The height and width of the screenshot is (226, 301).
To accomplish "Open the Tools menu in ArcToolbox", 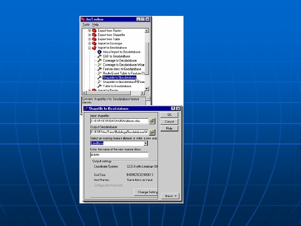I will (86, 25).
